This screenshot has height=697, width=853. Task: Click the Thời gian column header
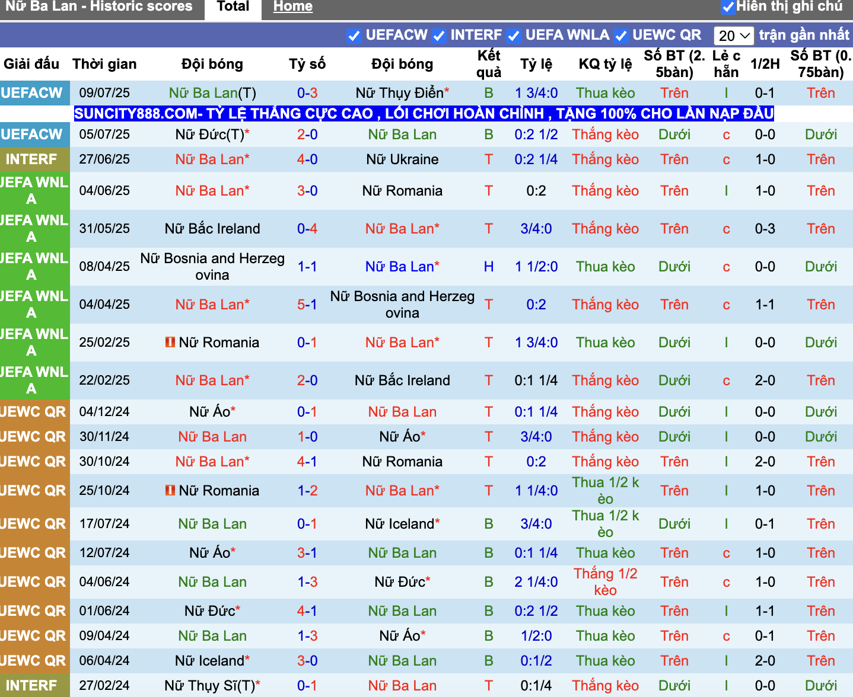pos(104,64)
